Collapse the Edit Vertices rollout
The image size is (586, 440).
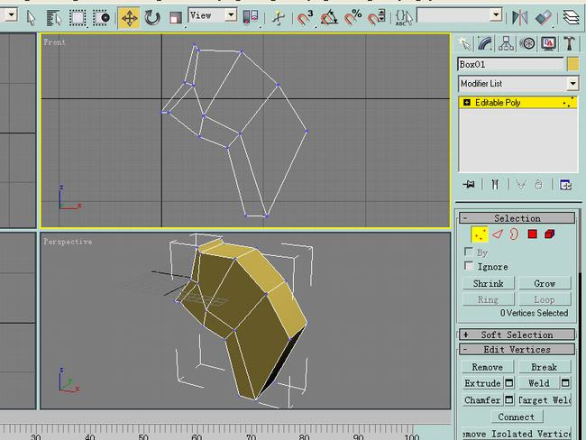pyautogui.click(x=517, y=350)
